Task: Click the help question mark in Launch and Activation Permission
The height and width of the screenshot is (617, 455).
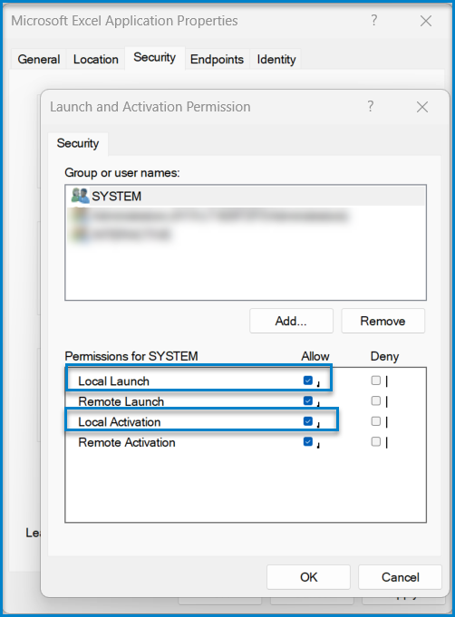Action: tap(370, 106)
